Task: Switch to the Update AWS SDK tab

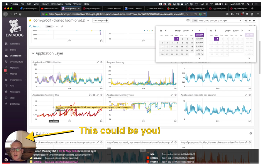Action: point(113,8)
